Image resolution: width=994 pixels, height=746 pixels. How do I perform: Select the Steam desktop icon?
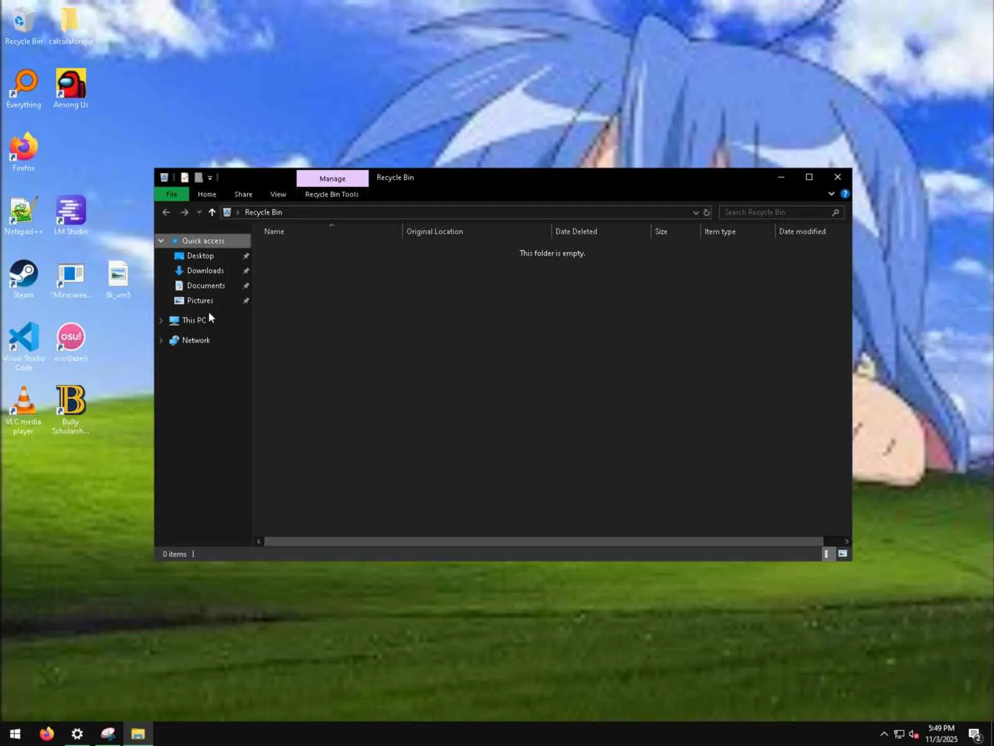point(24,279)
